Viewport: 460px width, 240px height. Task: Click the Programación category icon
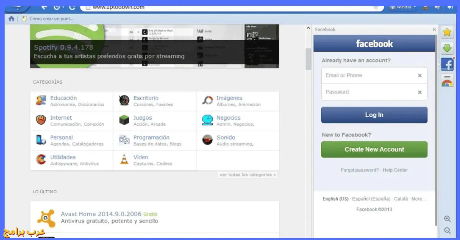tap(124, 140)
